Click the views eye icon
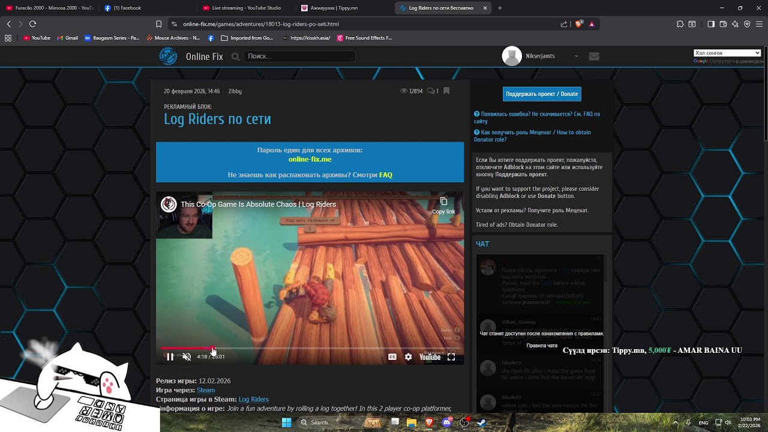The image size is (768, 432). (404, 91)
